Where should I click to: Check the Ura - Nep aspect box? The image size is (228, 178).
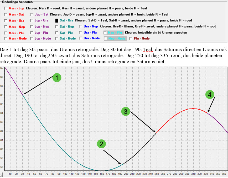[x=81, y=26]
